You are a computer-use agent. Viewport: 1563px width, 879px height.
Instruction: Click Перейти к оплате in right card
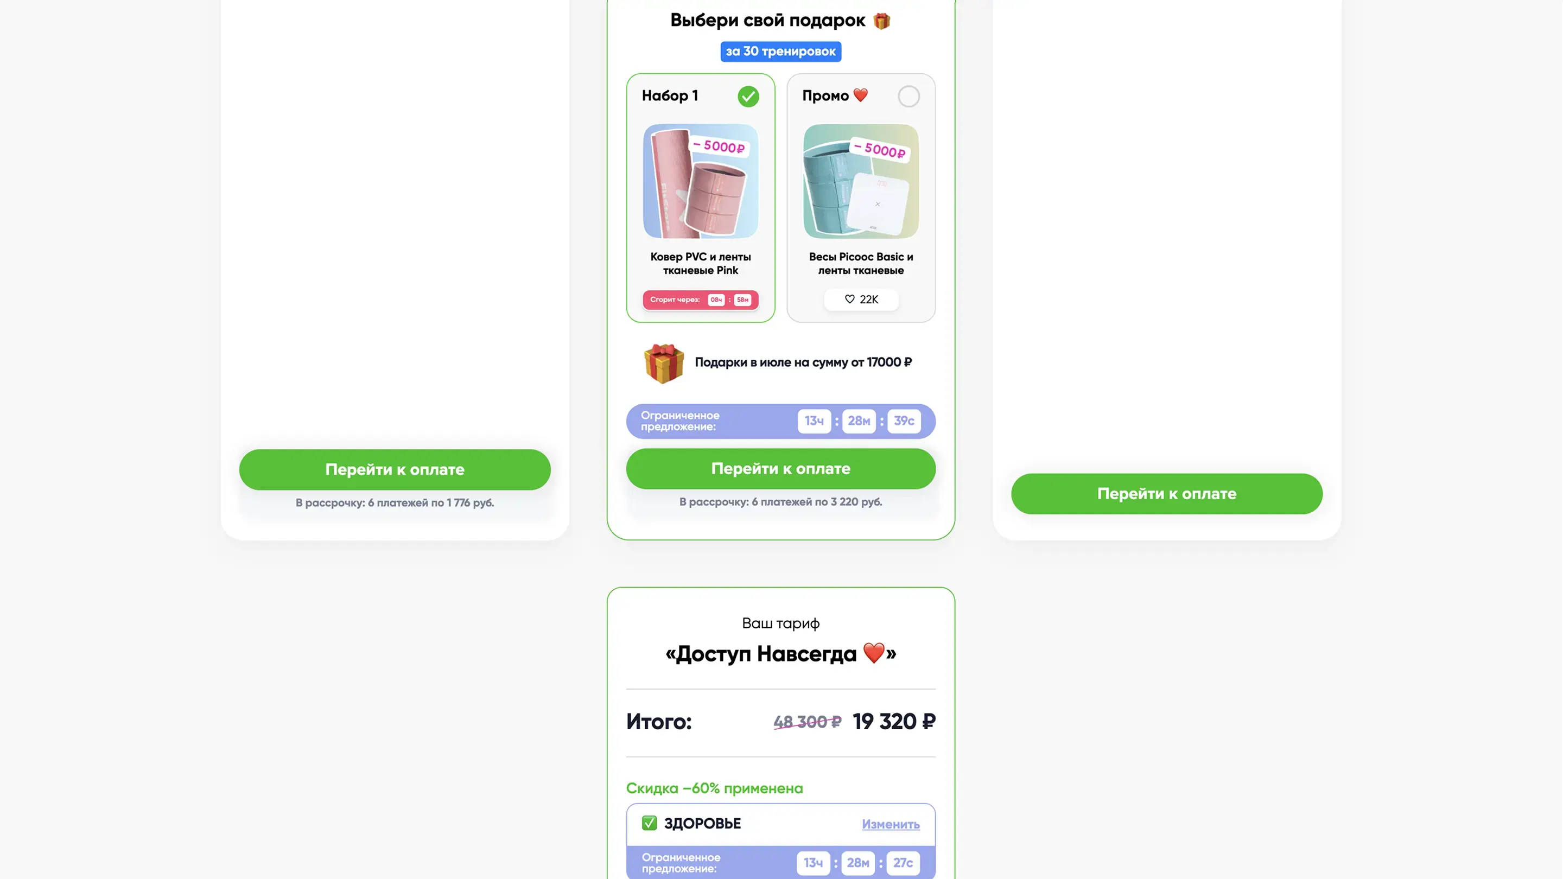1166,493
